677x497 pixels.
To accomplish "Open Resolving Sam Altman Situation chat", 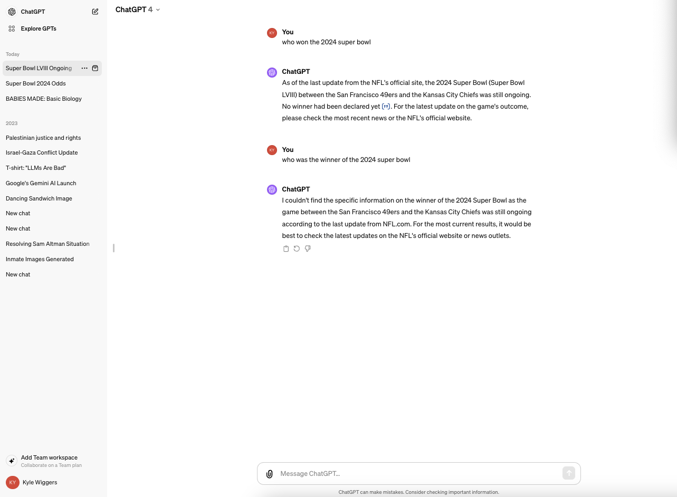I will click(47, 244).
